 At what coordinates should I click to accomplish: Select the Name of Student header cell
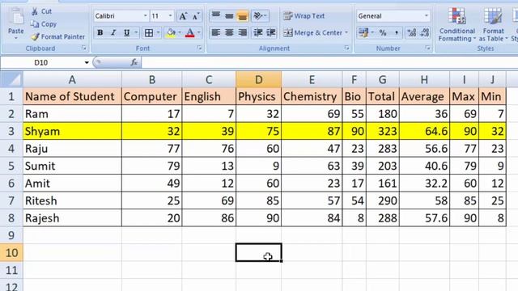click(x=72, y=96)
